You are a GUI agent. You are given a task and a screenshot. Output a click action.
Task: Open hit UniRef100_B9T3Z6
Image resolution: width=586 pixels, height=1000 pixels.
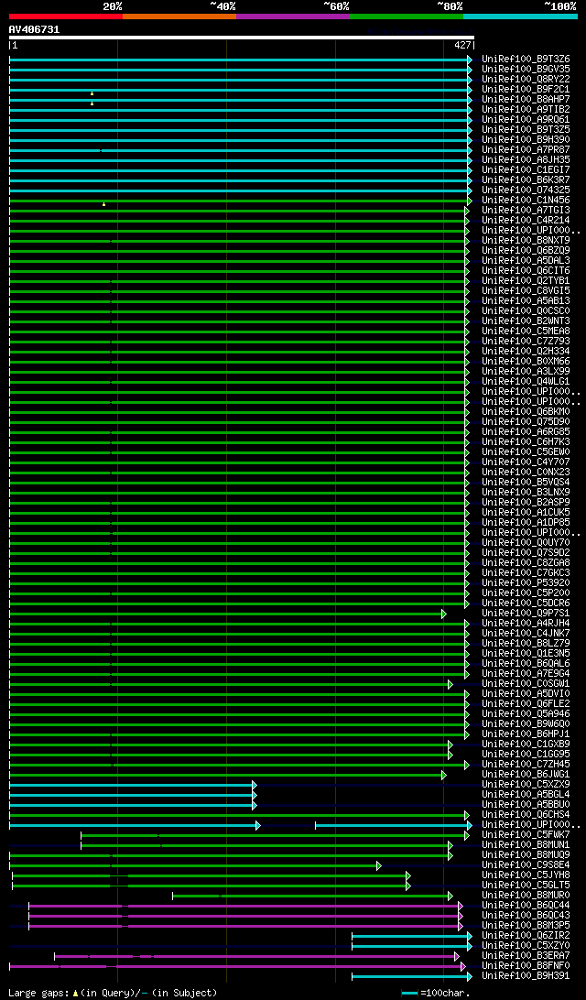tap(526, 60)
